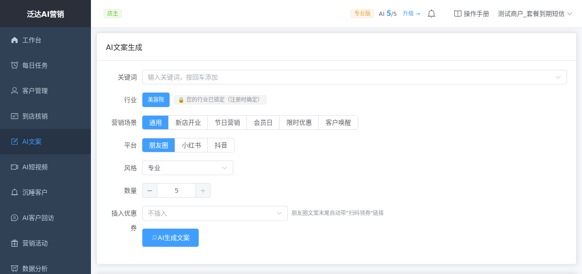Viewport: 582px width, 274px height.
Task: Open notifications bell in top bar
Action: click(431, 14)
